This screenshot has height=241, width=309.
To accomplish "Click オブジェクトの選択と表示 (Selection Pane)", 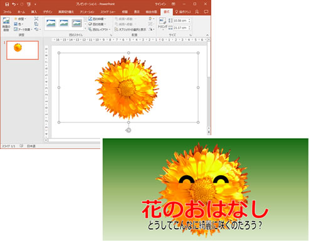I will pyautogui.click(x=130, y=29).
